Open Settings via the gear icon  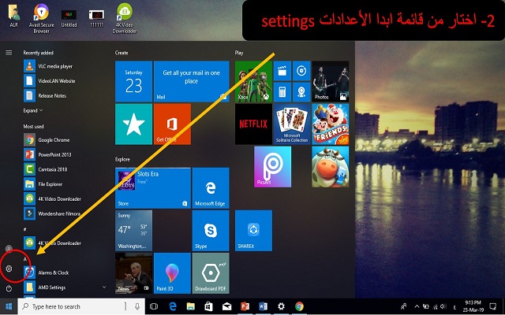click(x=9, y=269)
